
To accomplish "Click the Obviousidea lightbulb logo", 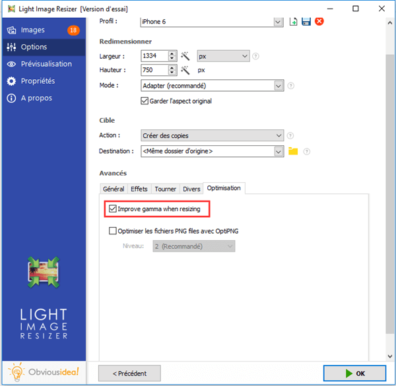I will point(16,372).
